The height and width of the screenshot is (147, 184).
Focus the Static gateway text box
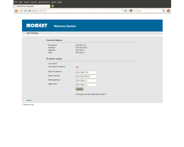point(86,81)
